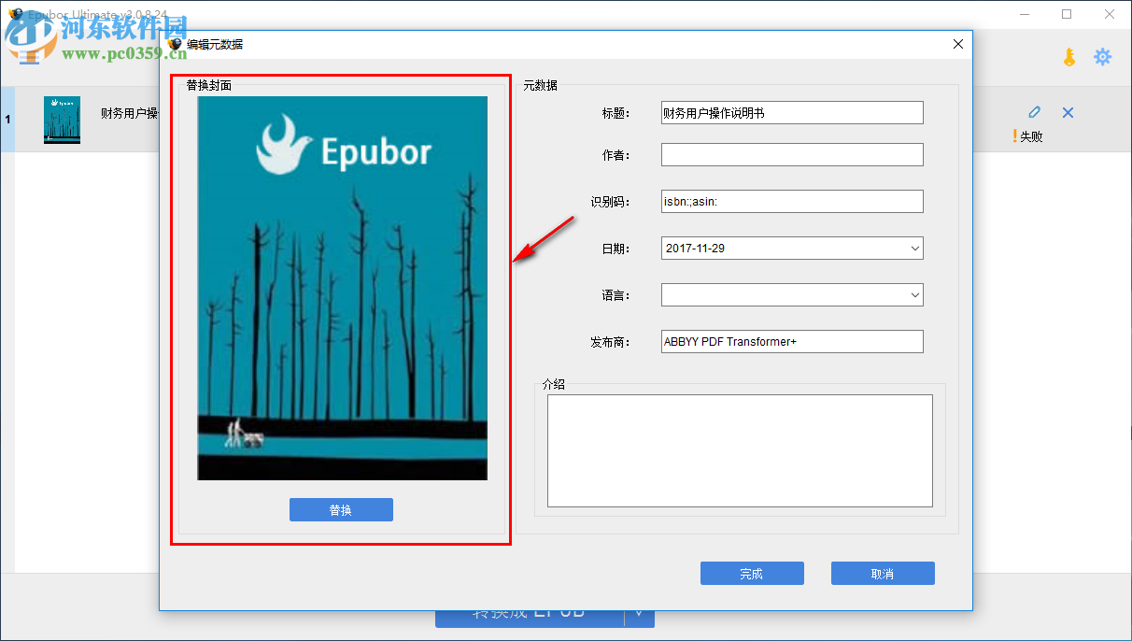This screenshot has height=641, width=1132.
Task: Open the blue settings gear icon
Action: click(1103, 56)
